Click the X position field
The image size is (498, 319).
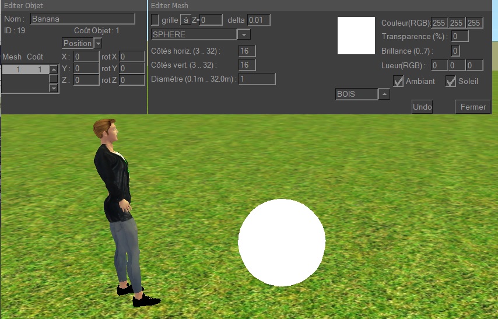click(x=86, y=57)
